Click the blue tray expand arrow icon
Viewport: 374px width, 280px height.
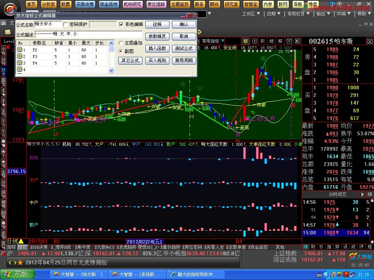click(326, 275)
